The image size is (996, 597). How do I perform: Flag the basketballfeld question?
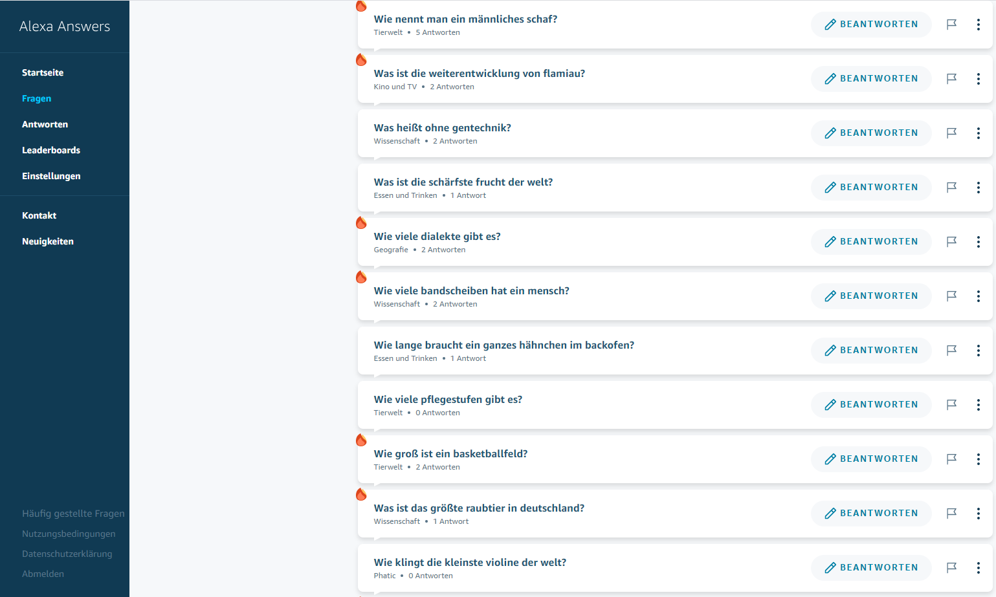point(951,459)
